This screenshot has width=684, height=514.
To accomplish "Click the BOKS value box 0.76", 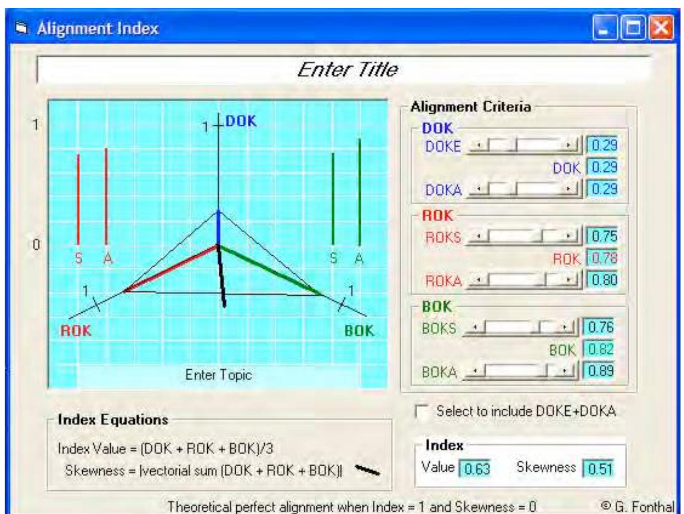I will point(598,327).
